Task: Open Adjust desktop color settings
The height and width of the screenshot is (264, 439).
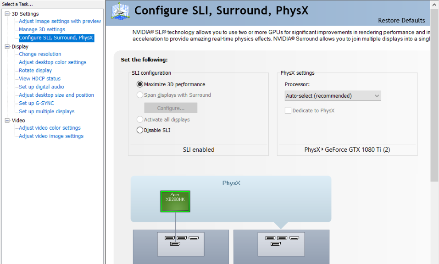Action: pos(52,62)
